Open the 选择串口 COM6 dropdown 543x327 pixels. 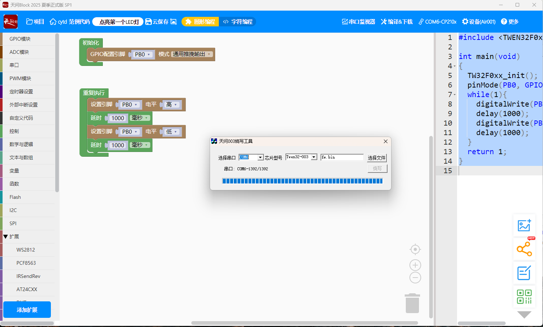pyautogui.click(x=260, y=157)
